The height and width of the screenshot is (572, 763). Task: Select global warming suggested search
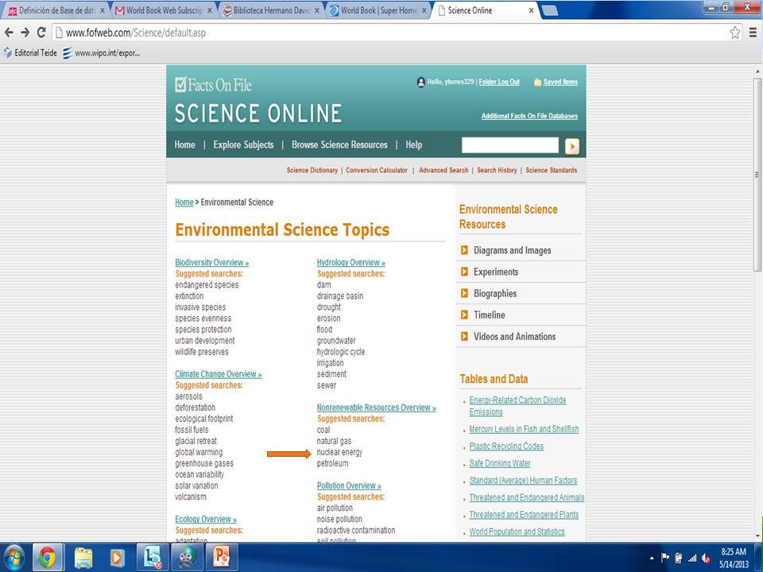point(199,452)
